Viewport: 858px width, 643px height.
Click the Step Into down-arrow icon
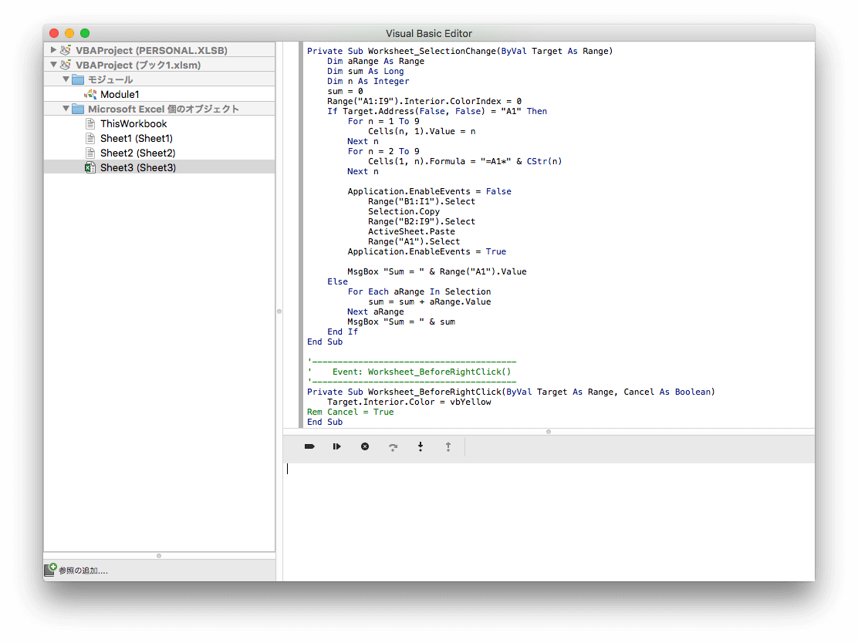(x=421, y=446)
